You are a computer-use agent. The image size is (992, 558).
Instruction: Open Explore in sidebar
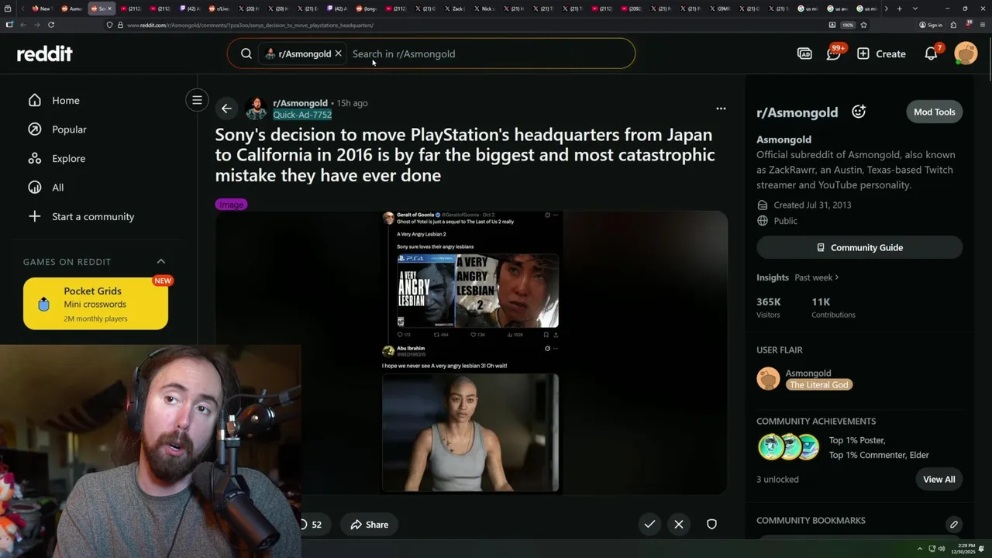point(57,158)
